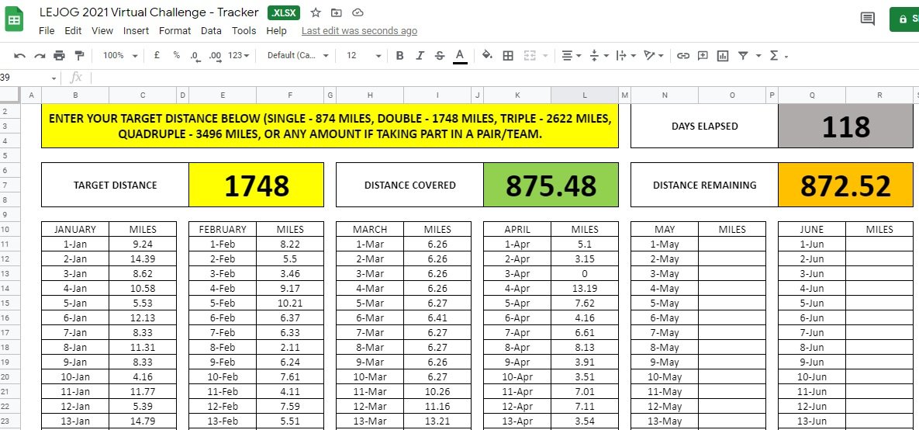The image size is (919, 430).
Task: Star the LEJOG tracker document
Action: [316, 12]
